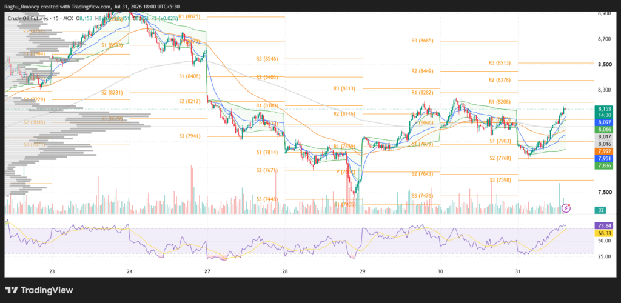Click the S1 (7405) pivot label
The height and width of the screenshot is (303, 621).
tap(345, 204)
